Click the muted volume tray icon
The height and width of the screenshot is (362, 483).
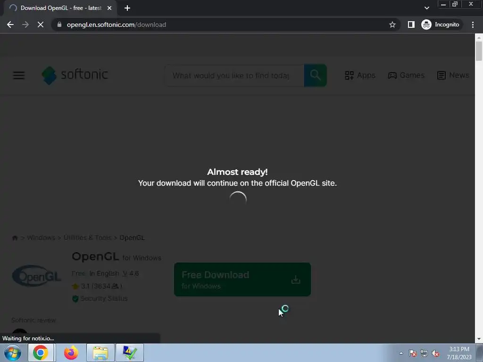click(435, 353)
